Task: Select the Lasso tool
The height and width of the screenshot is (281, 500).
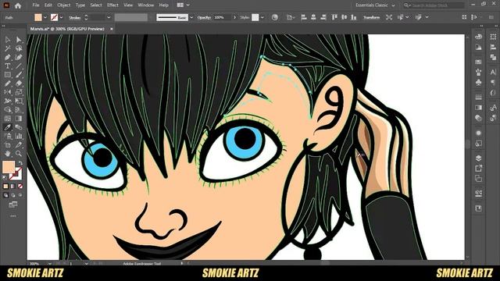Action: tap(19, 48)
